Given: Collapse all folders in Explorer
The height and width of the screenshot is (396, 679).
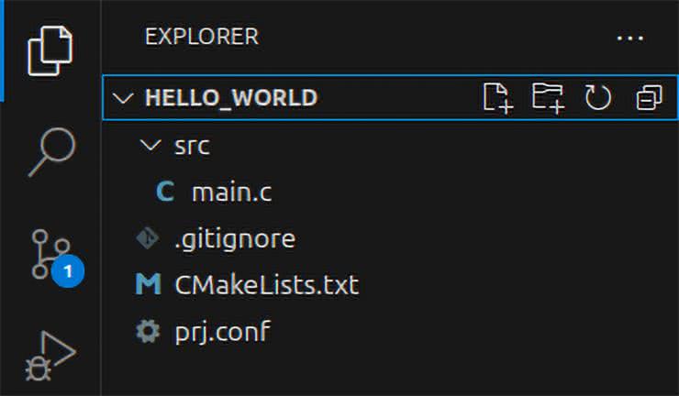Looking at the screenshot, I should tap(649, 97).
